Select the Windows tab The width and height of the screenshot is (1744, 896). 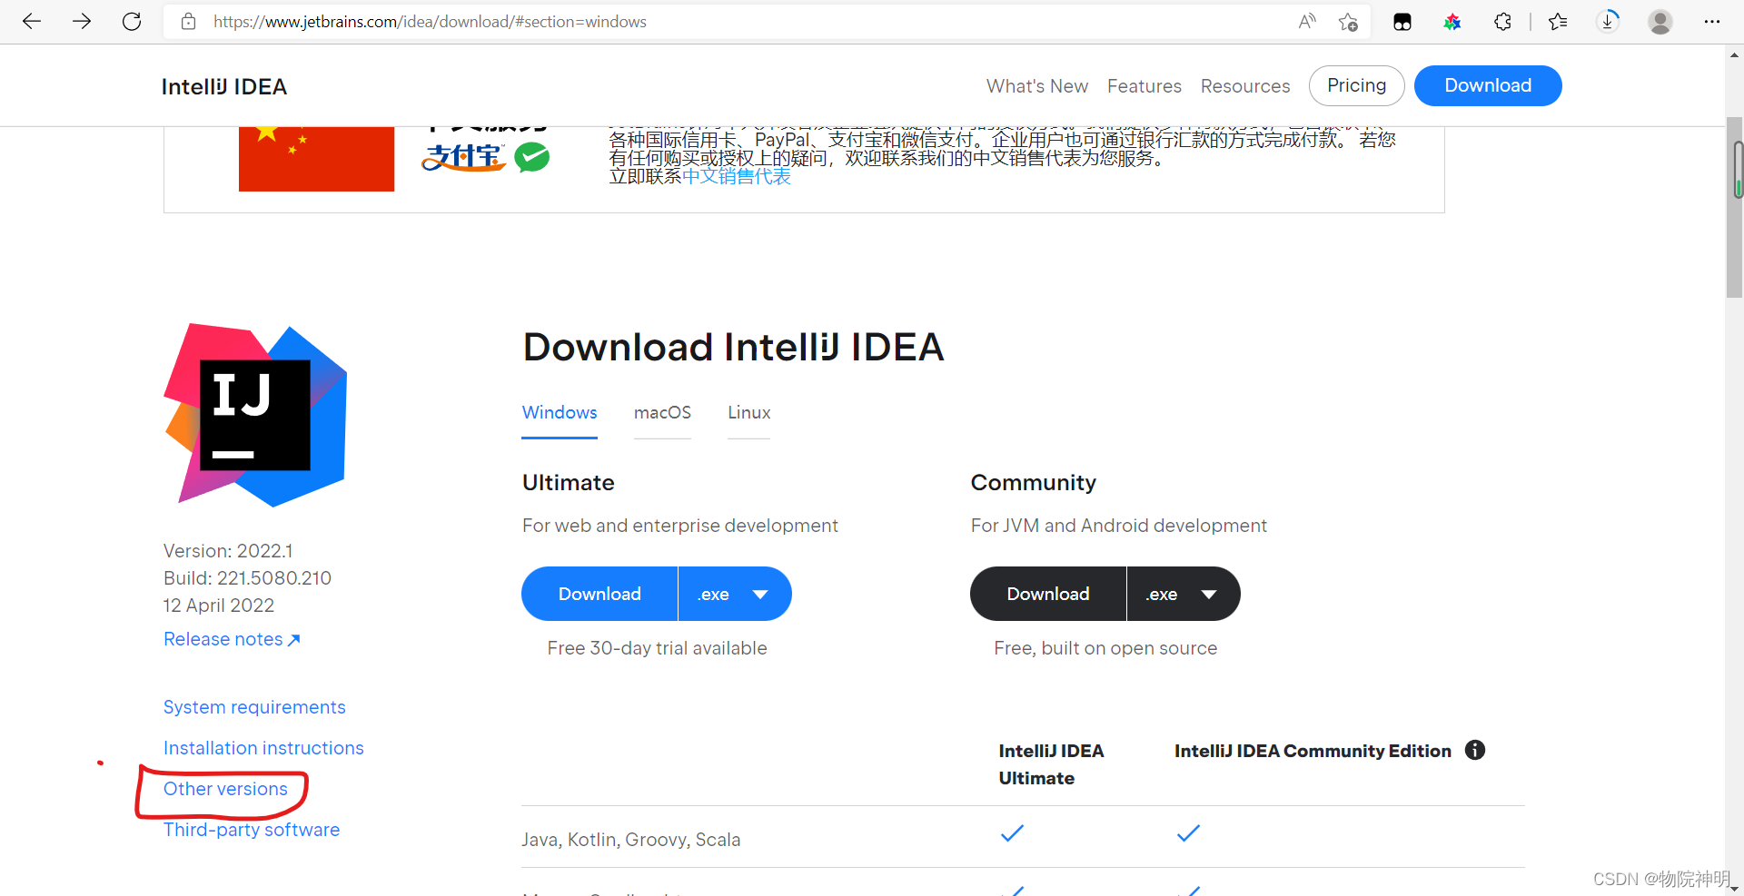(x=560, y=413)
